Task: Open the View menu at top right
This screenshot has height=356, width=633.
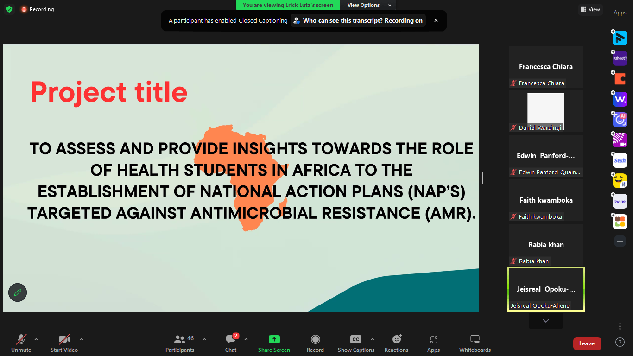Action: click(590, 9)
